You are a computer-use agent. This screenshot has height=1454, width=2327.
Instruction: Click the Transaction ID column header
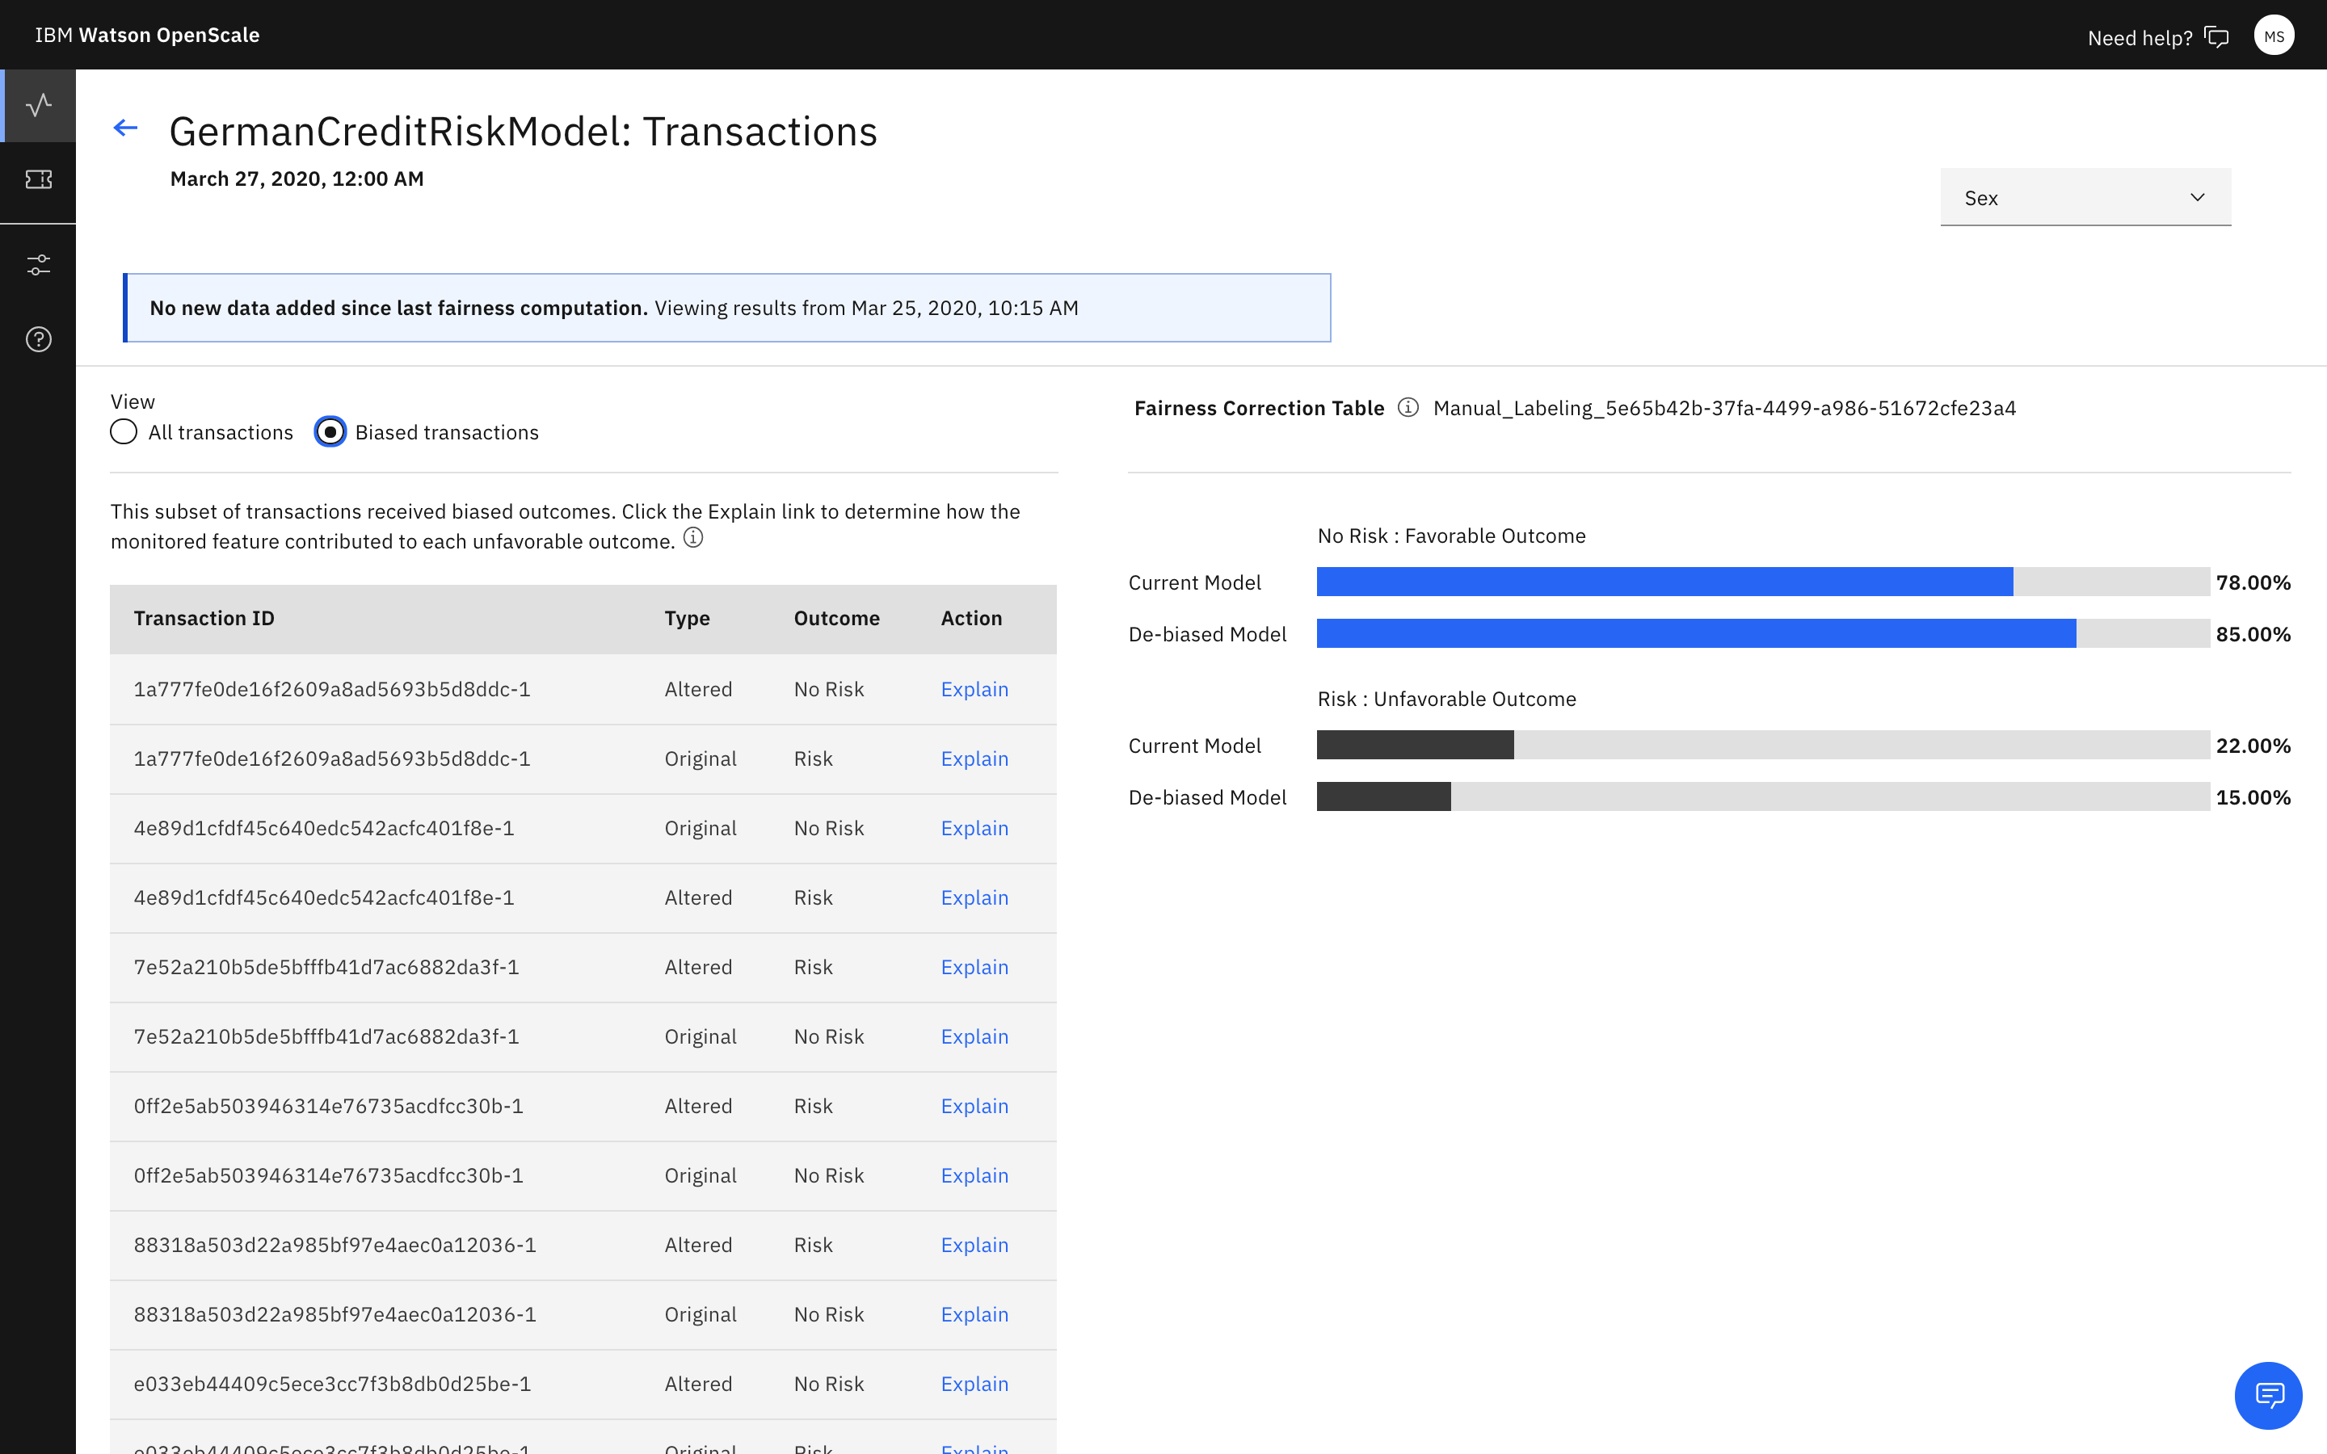[204, 618]
